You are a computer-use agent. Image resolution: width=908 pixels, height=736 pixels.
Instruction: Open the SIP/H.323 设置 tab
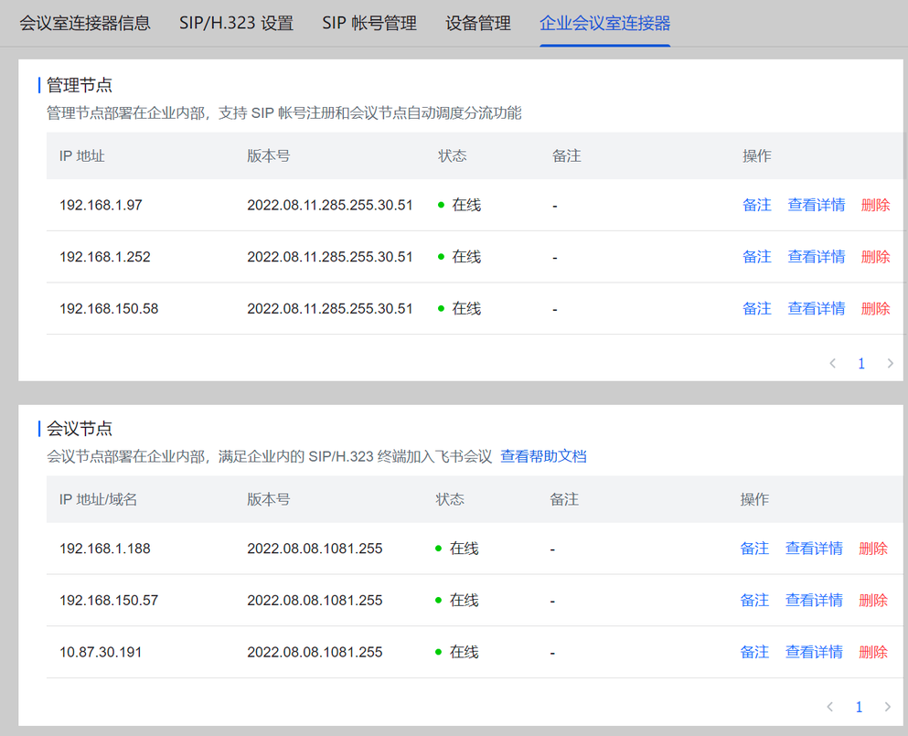tap(236, 23)
